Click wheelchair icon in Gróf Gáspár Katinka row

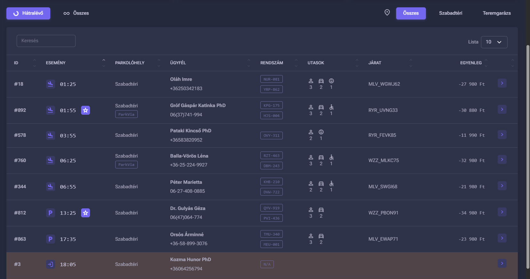[x=331, y=107]
